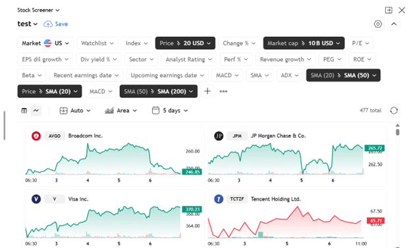Click the Tencent logo icon

(x=219, y=199)
